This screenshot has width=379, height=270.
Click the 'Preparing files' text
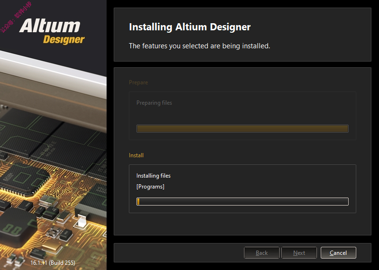[x=154, y=103]
